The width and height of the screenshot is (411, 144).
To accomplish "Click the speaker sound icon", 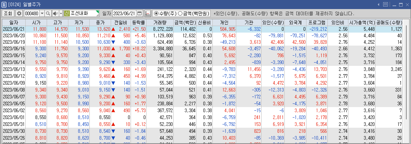I will (x=56, y=13).
